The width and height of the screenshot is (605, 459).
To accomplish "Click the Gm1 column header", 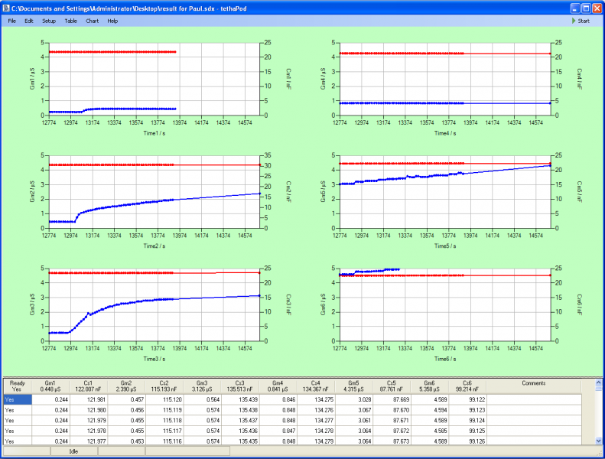I will [50, 386].
